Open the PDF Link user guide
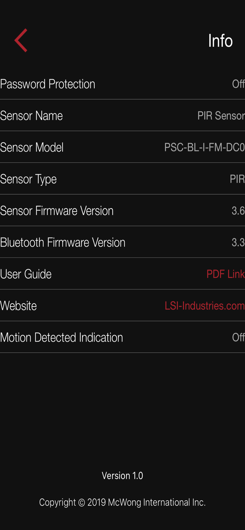This screenshot has width=245, height=530. pos(226,274)
